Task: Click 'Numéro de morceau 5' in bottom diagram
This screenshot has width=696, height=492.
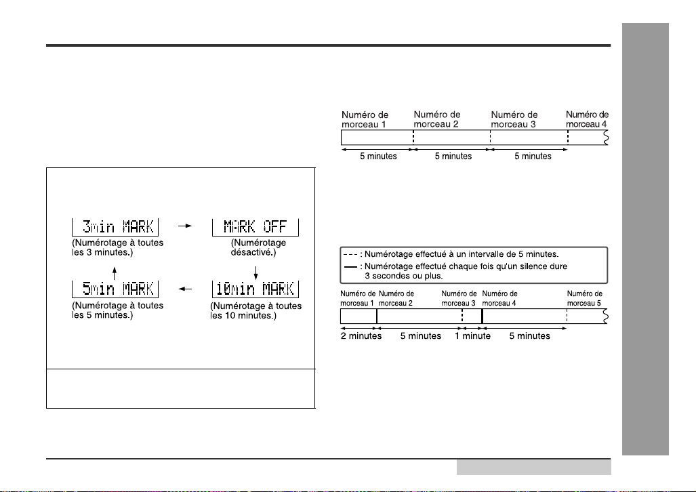Action: [585, 298]
